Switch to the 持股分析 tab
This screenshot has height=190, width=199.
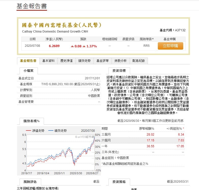(x=120, y=61)
